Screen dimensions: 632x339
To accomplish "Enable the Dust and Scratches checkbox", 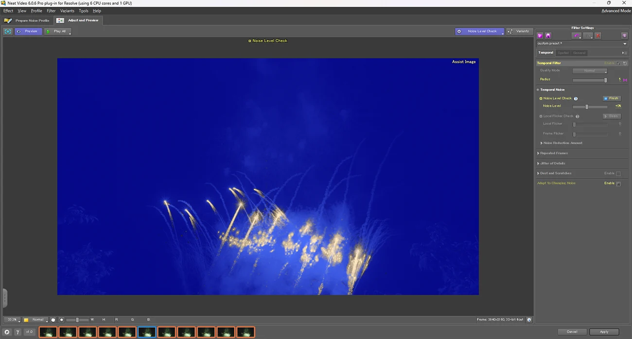I will point(618,174).
